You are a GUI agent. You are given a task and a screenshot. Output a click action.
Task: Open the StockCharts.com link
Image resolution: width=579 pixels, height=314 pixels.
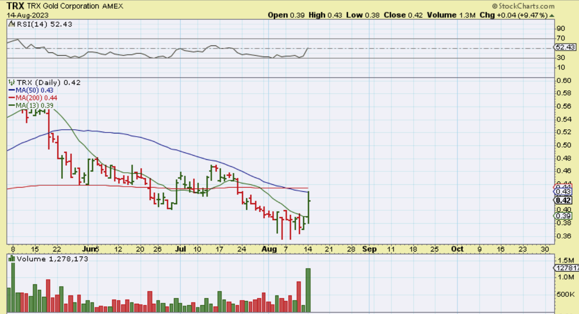click(526, 6)
